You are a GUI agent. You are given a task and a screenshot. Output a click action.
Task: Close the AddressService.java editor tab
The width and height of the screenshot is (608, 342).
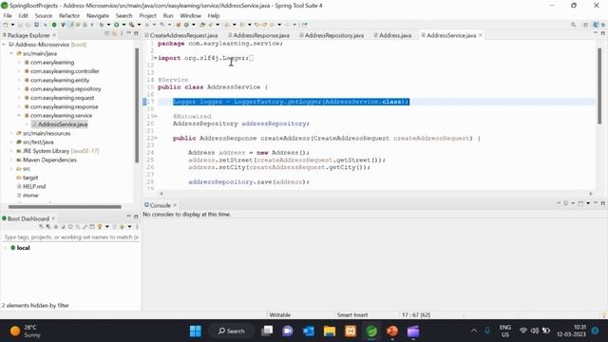(x=481, y=35)
